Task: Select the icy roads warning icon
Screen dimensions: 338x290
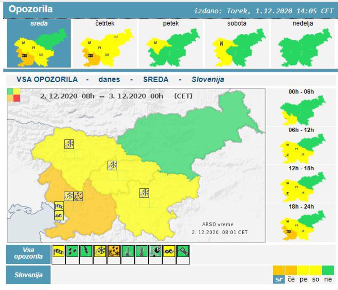Action: 184,252
